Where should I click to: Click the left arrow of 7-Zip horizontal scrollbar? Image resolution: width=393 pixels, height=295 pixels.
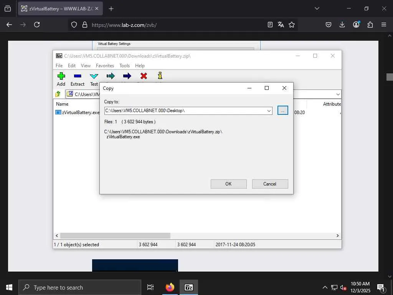[57, 235]
